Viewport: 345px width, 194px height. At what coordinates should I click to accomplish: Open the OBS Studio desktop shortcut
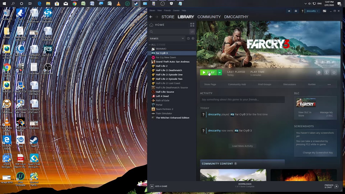pos(47,68)
